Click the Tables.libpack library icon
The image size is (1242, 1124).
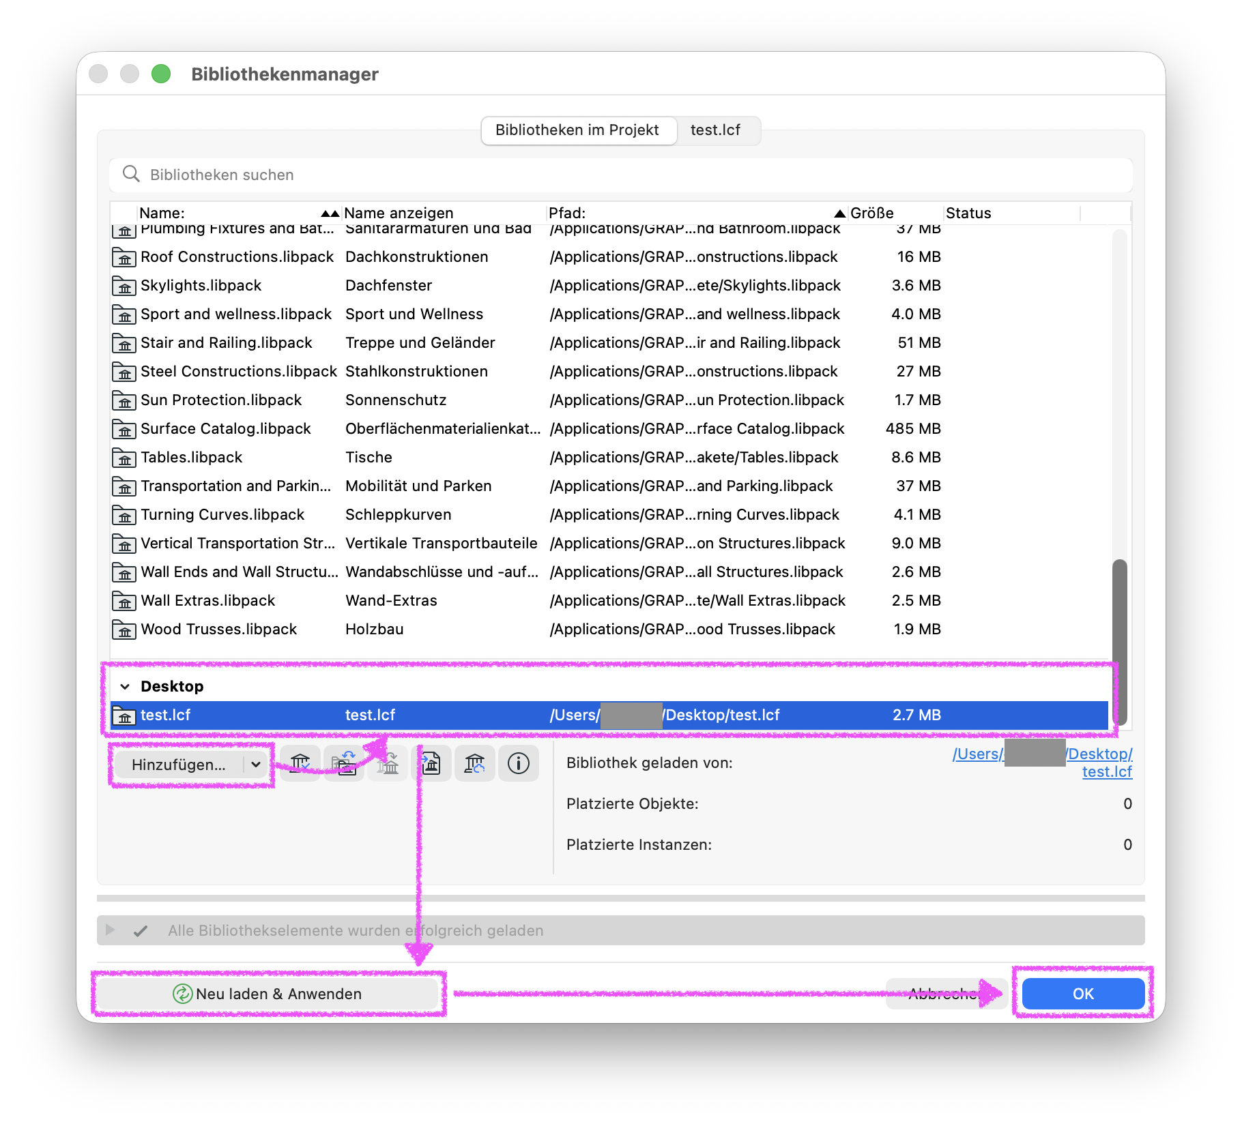click(124, 458)
